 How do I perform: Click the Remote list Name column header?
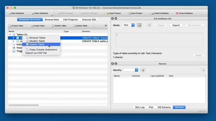[122, 76]
